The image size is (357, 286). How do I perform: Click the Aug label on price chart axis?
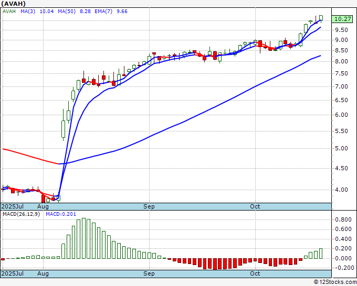[43, 206]
